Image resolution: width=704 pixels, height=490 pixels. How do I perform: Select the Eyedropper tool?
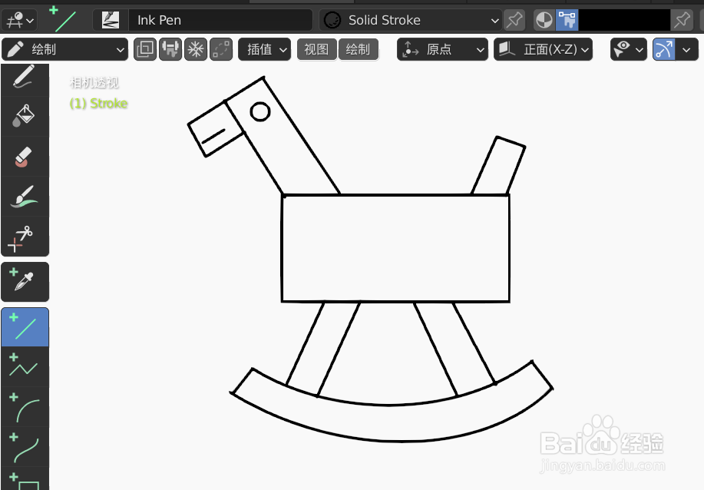coord(25,281)
